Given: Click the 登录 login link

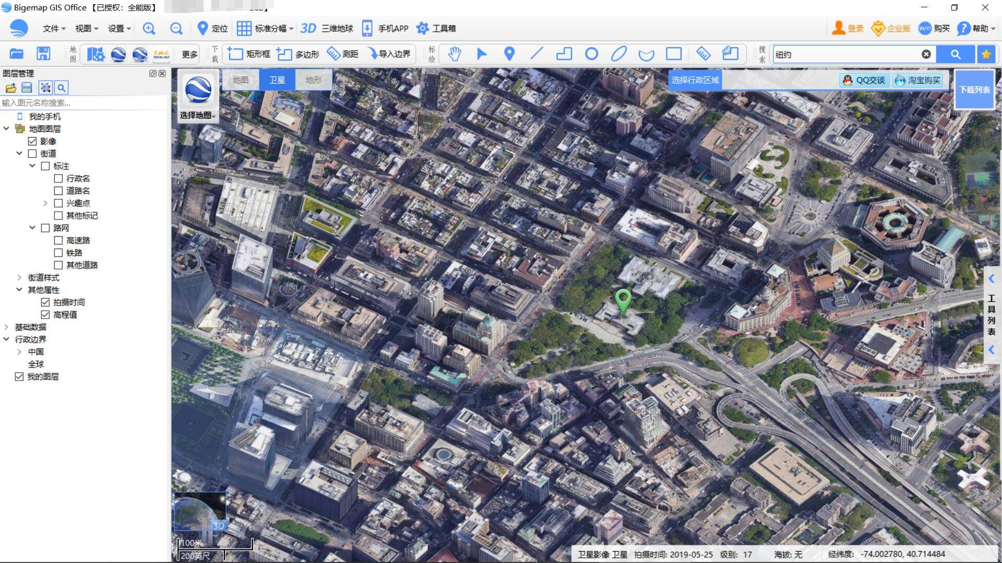Looking at the screenshot, I should [848, 29].
